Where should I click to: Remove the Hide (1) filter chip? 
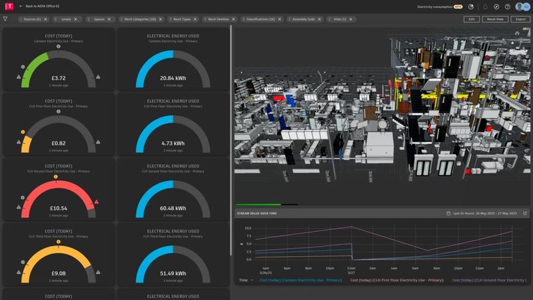tap(351, 19)
